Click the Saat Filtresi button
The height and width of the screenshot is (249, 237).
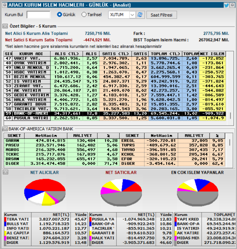[162, 15]
